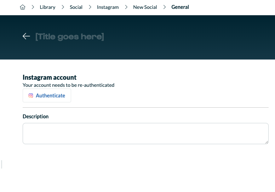Click the Authenticate button
This screenshot has height=192, width=275.
[47, 96]
